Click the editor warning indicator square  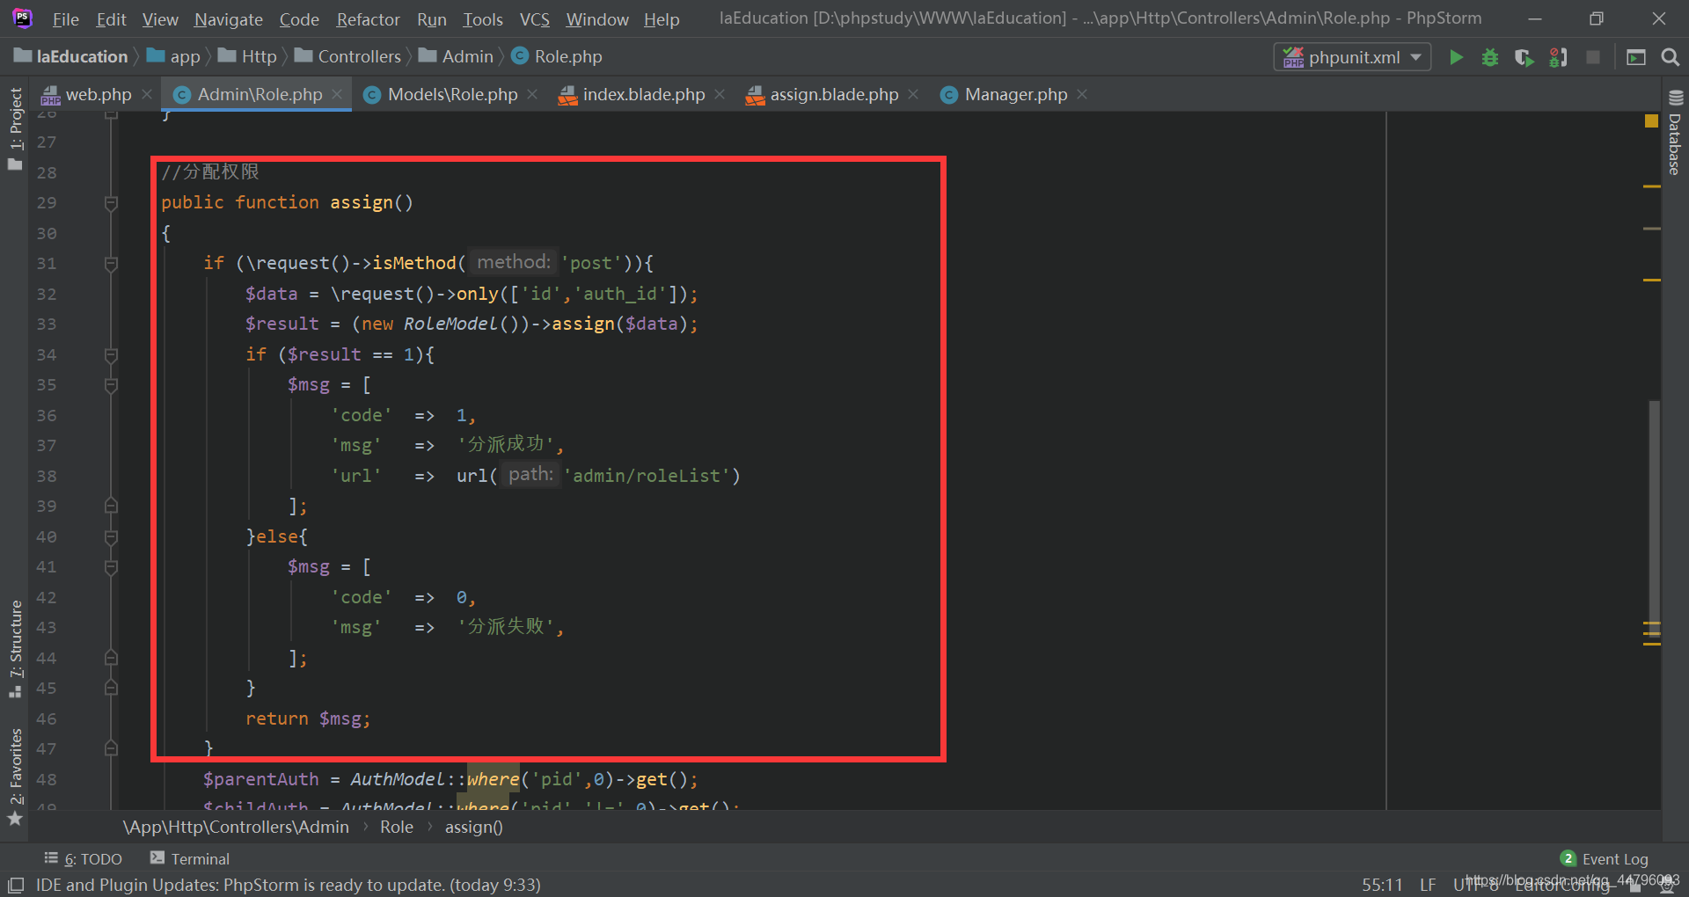pyautogui.click(x=1651, y=121)
